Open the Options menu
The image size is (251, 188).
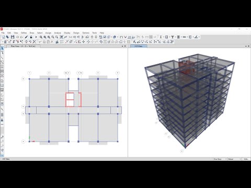86,33
